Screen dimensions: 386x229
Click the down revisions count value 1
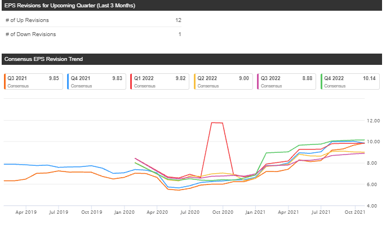[x=180, y=34]
